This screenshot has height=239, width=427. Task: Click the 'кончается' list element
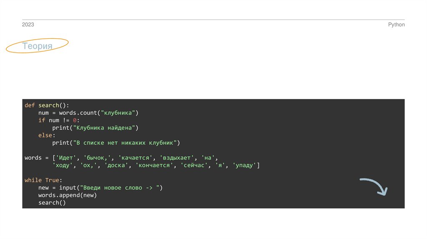[x=154, y=165]
